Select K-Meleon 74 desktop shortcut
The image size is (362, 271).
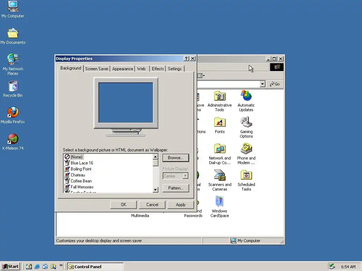tap(13, 142)
